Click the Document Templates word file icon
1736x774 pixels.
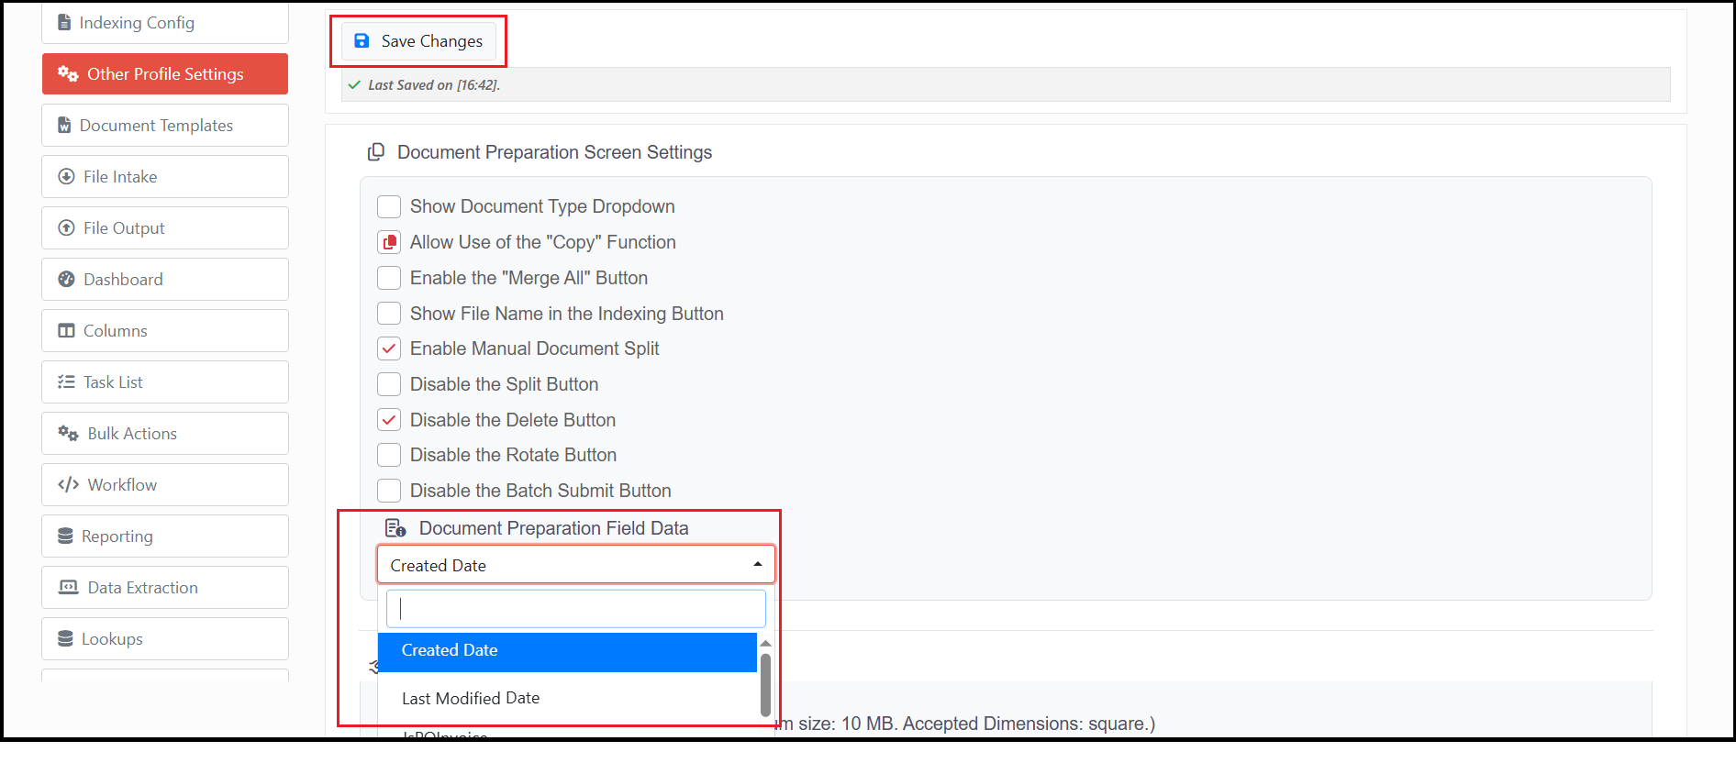[x=64, y=125]
